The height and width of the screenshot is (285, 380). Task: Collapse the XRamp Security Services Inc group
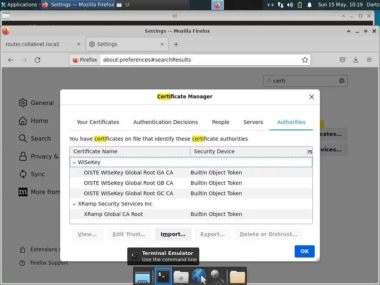pos(74,204)
